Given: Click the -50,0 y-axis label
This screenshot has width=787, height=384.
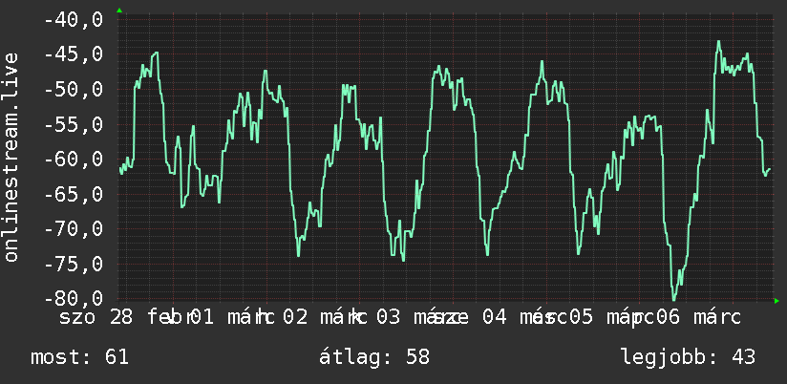Looking at the screenshot, I should [74, 90].
